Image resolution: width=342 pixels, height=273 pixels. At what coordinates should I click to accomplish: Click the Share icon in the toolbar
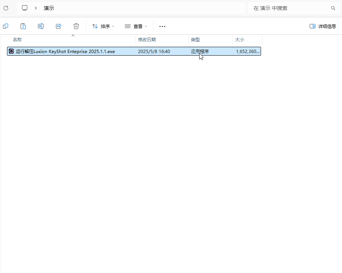59,26
